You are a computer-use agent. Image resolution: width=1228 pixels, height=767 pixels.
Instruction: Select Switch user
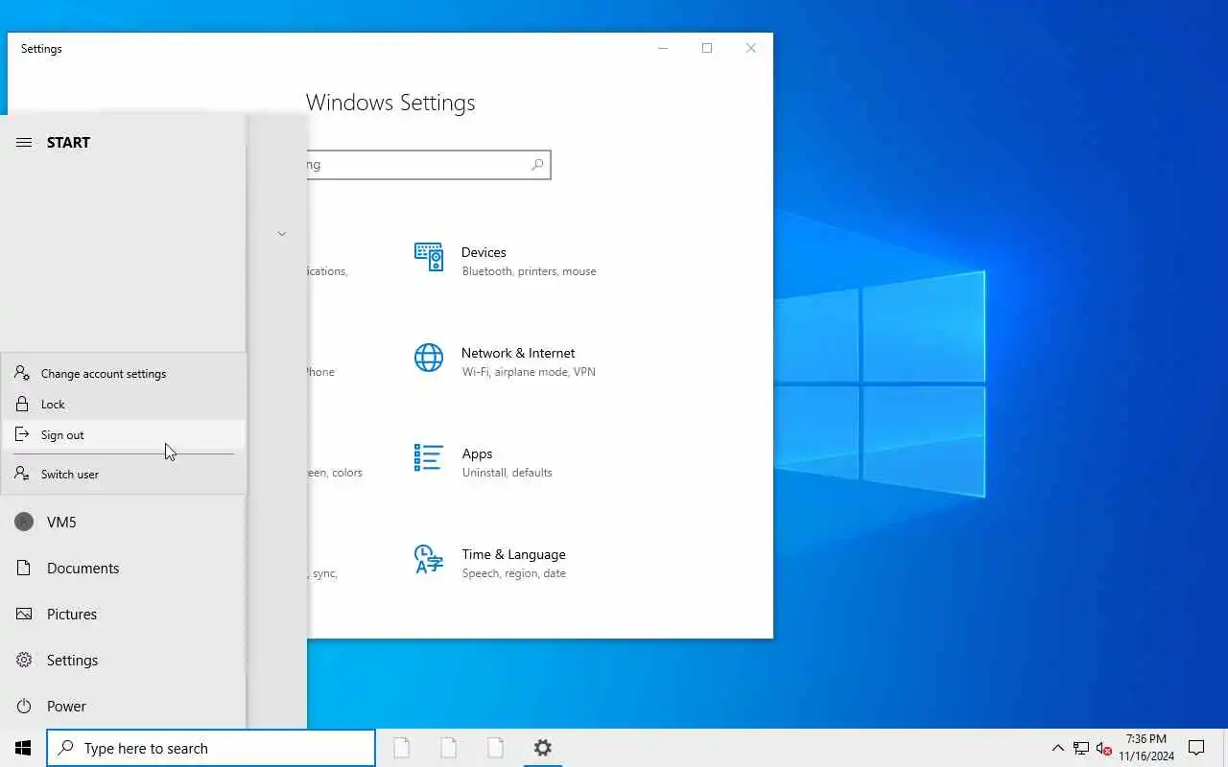point(124,475)
